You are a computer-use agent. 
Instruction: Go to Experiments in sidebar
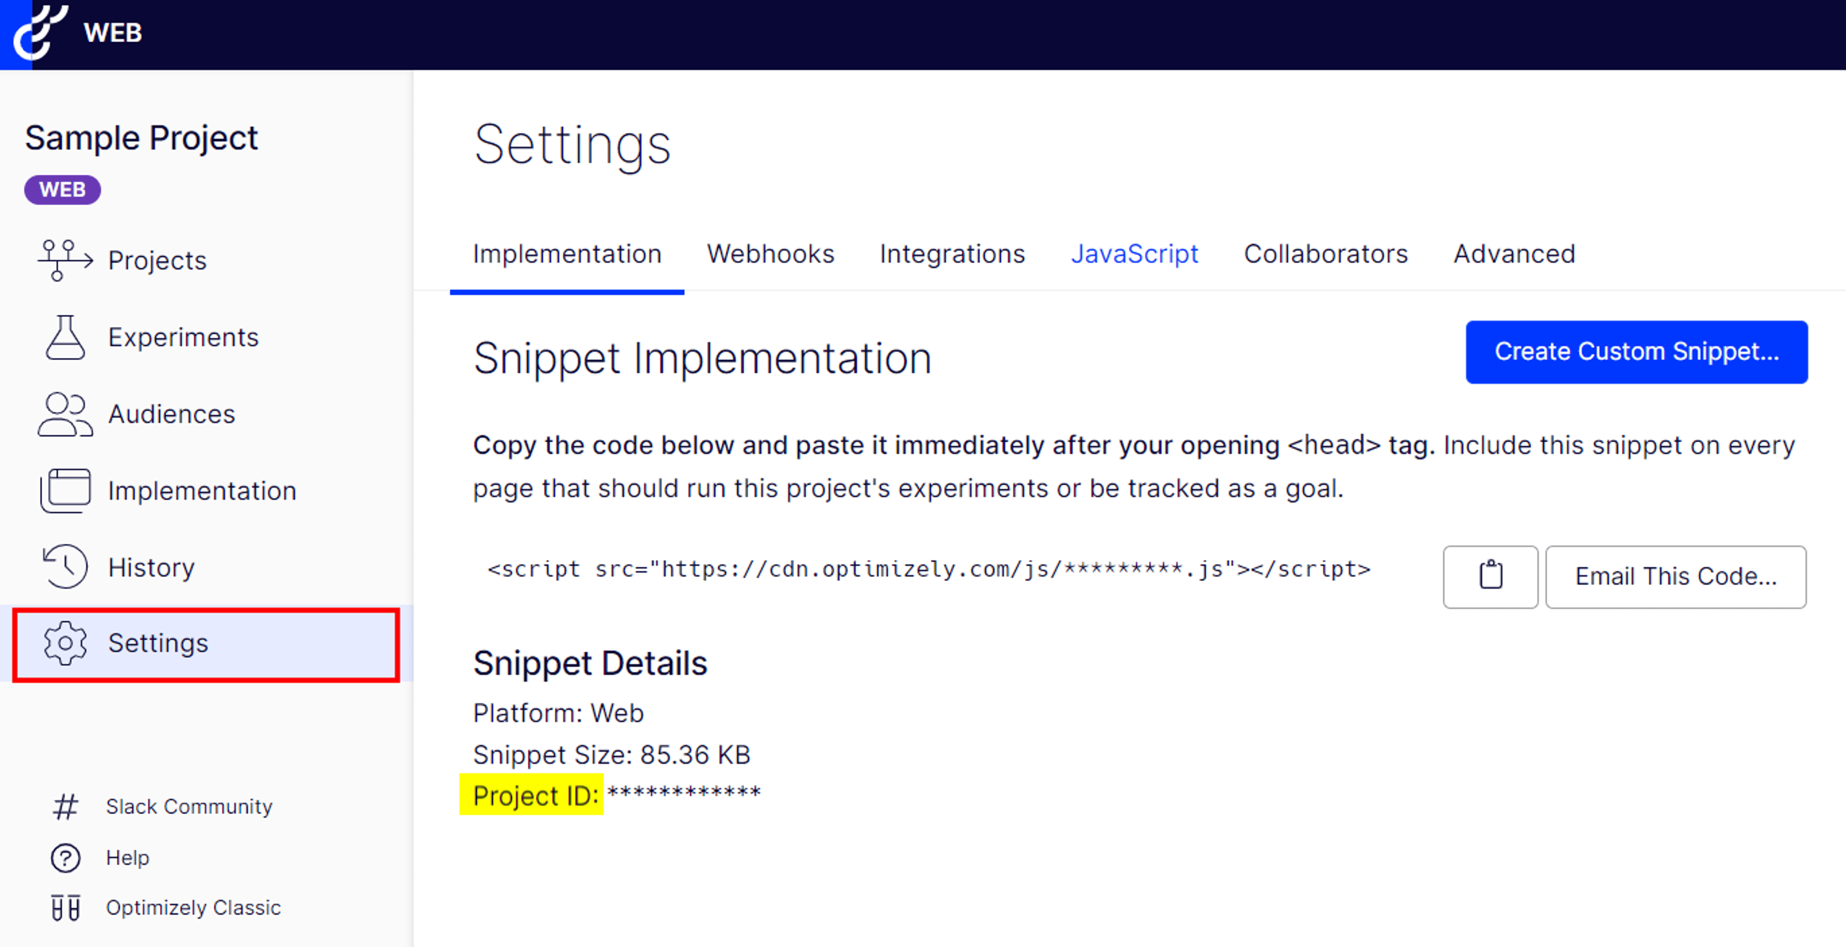(x=184, y=337)
